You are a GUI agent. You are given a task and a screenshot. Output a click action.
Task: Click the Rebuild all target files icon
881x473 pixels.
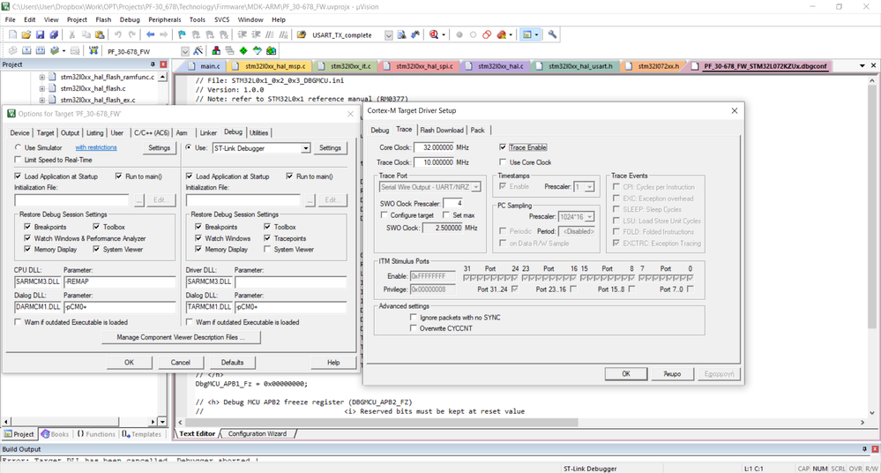pyautogui.click(x=40, y=50)
